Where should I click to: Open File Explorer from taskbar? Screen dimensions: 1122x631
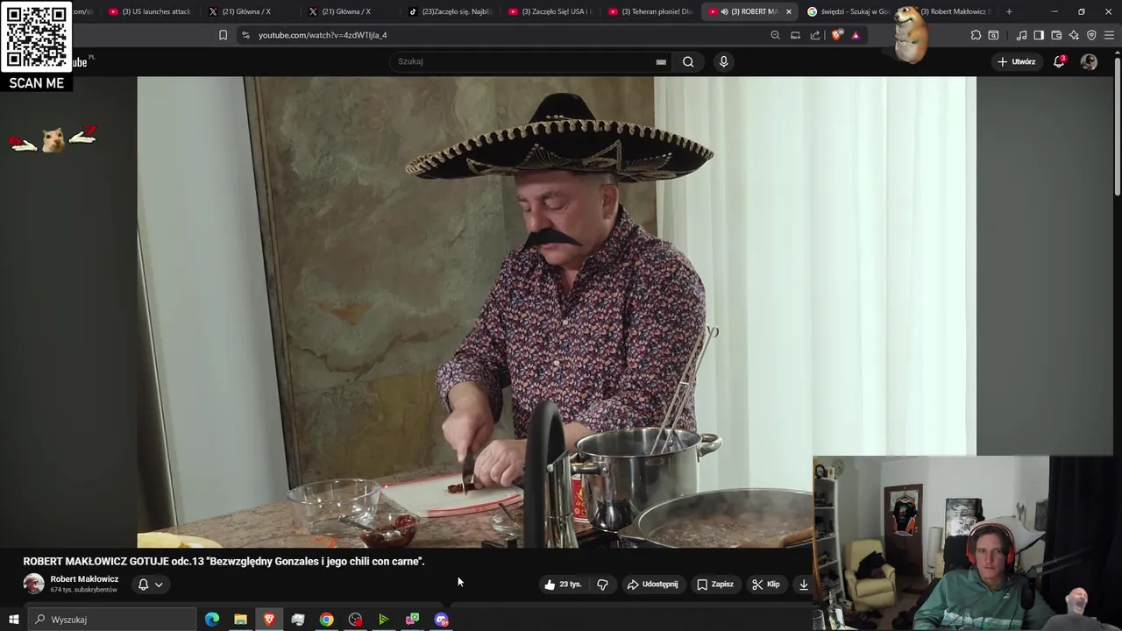pyautogui.click(x=240, y=620)
